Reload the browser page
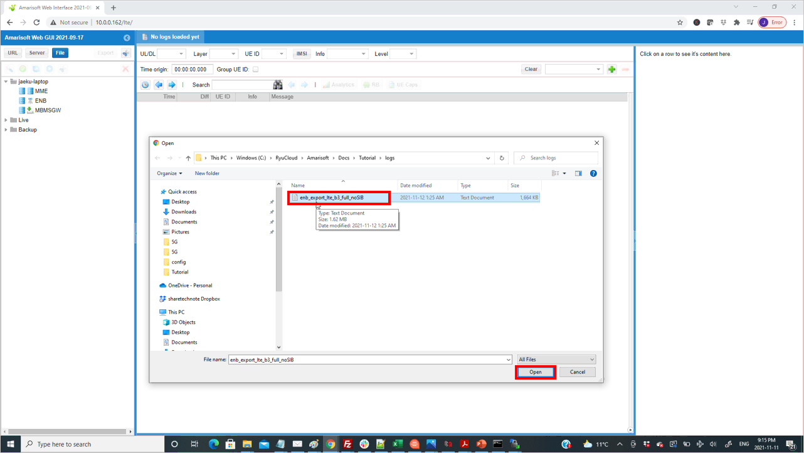The height and width of the screenshot is (453, 804). [36, 23]
